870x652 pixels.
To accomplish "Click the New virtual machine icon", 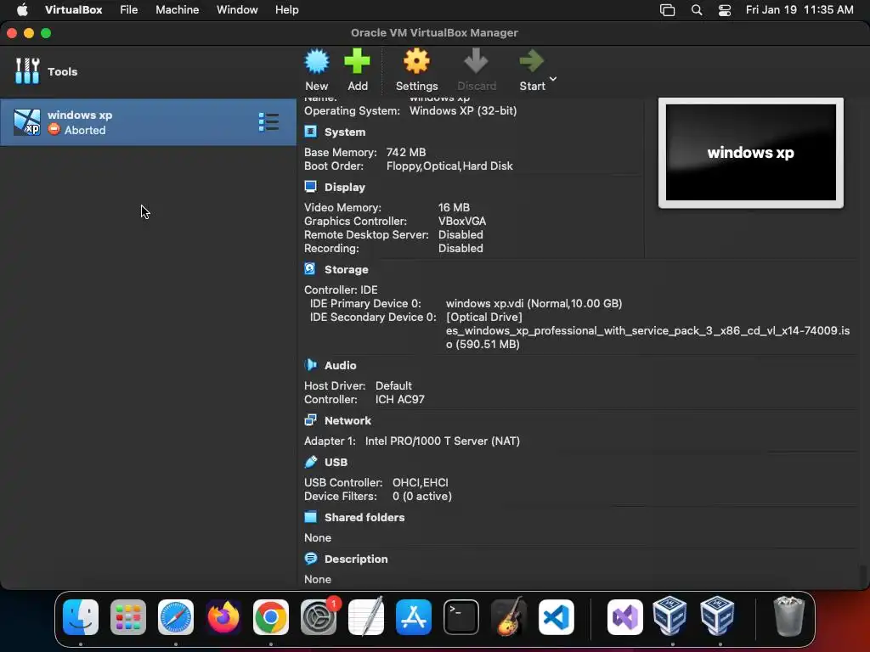I will [x=317, y=61].
